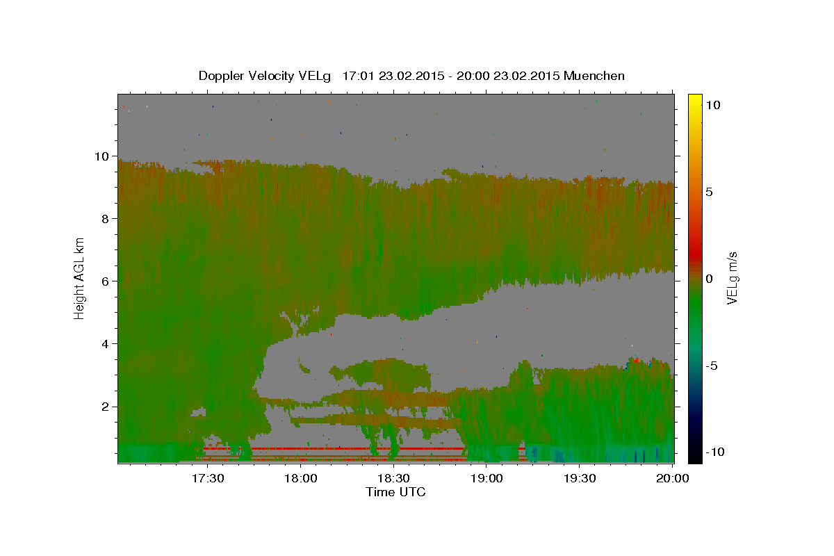
Task: Click the 18:30 time axis label
Action: [x=393, y=479]
